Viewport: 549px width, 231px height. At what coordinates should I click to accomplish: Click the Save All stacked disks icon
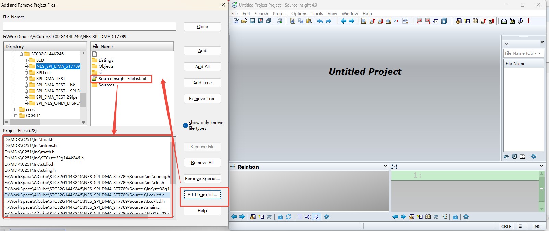coord(269,21)
